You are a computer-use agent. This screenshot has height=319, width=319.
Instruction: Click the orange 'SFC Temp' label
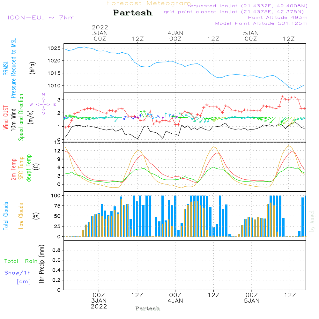[21, 168]
